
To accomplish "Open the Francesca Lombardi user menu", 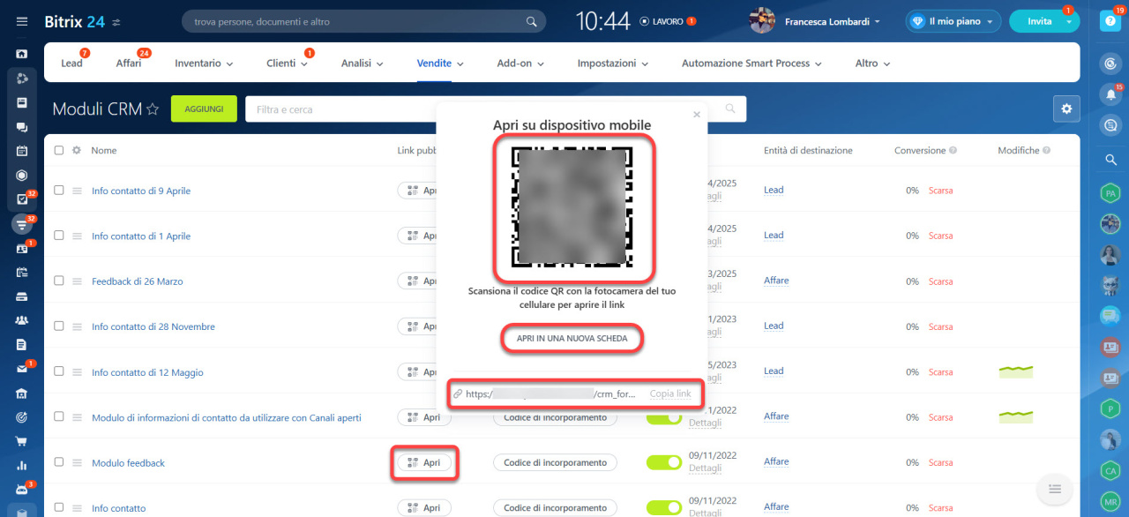I will 815,21.
